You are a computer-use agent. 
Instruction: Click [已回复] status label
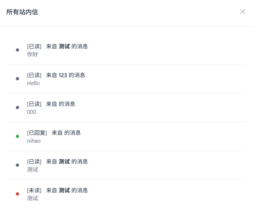click(x=37, y=133)
